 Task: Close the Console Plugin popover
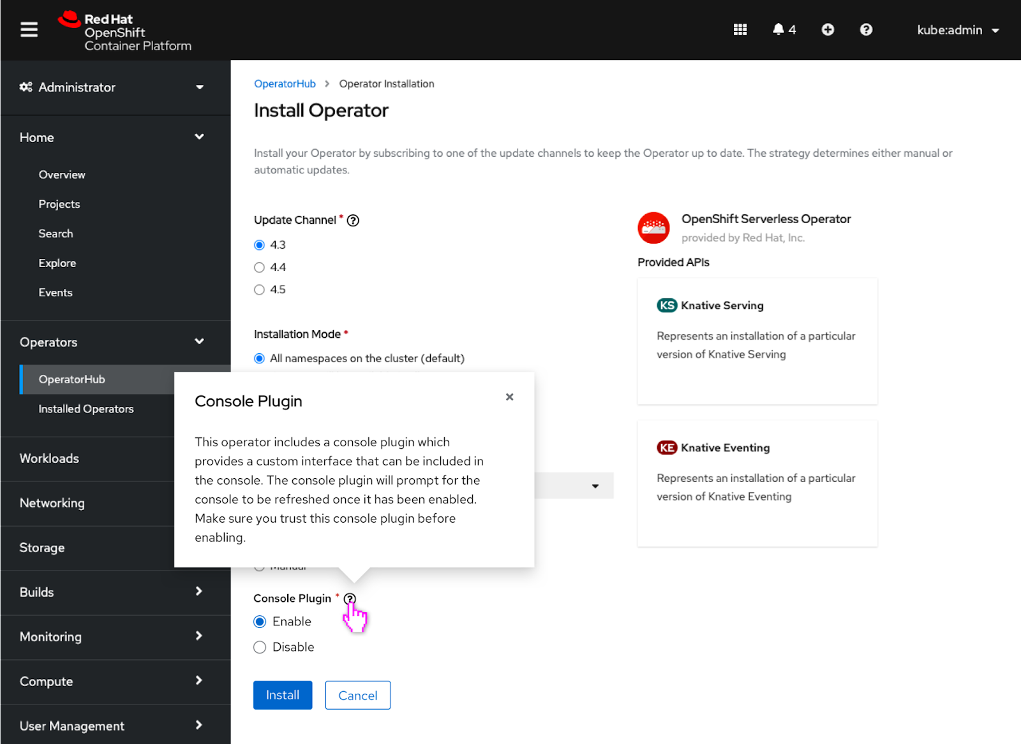coord(509,397)
